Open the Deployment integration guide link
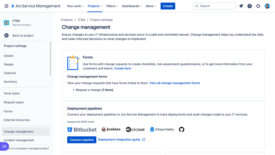The height and width of the screenshot is (155, 275). (119, 140)
